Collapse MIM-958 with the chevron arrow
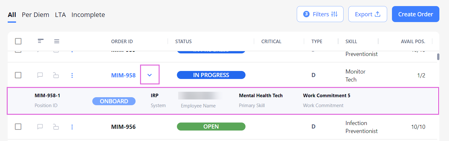This screenshot has width=449, height=141. (x=150, y=75)
